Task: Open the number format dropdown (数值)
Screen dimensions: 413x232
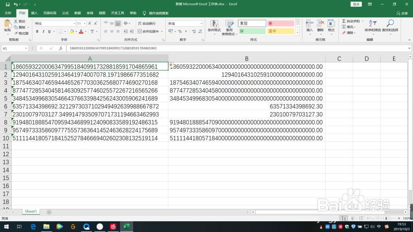Action: tap(201, 23)
